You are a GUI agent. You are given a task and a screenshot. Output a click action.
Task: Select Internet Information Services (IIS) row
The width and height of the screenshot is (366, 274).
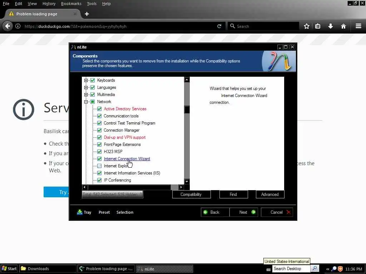pos(132,173)
